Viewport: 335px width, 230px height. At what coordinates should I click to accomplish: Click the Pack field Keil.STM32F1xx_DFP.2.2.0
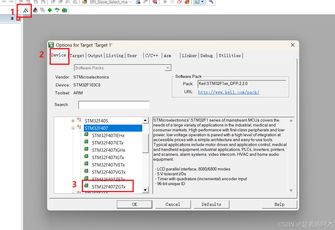coord(242,84)
